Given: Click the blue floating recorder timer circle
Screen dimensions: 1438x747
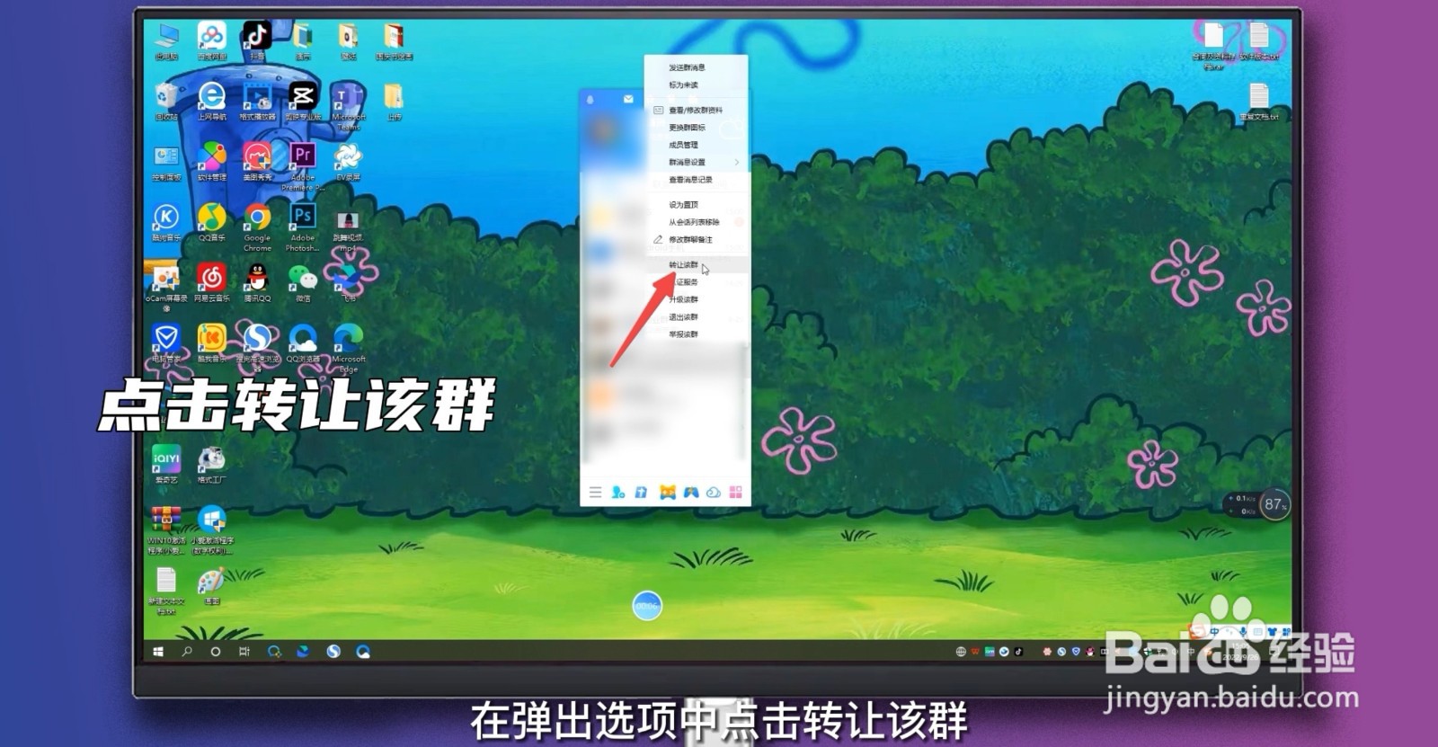Looking at the screenshot, I should pos(647,606).
